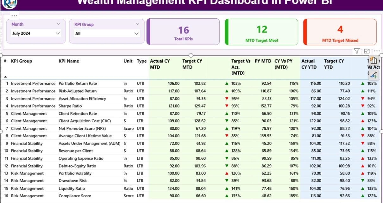Sort by the Actual CY MTD column header

point(160,64)
